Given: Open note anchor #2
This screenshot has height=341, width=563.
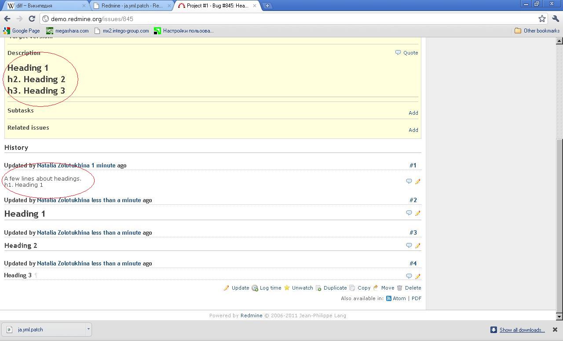Looking at the screenshot, I should 413,200.
